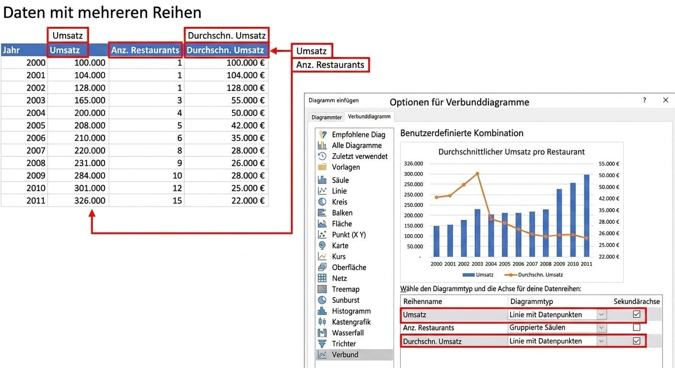
Task: Select the cell with 128.000 €
Action: pyautogui.click(x=226, y=88)
